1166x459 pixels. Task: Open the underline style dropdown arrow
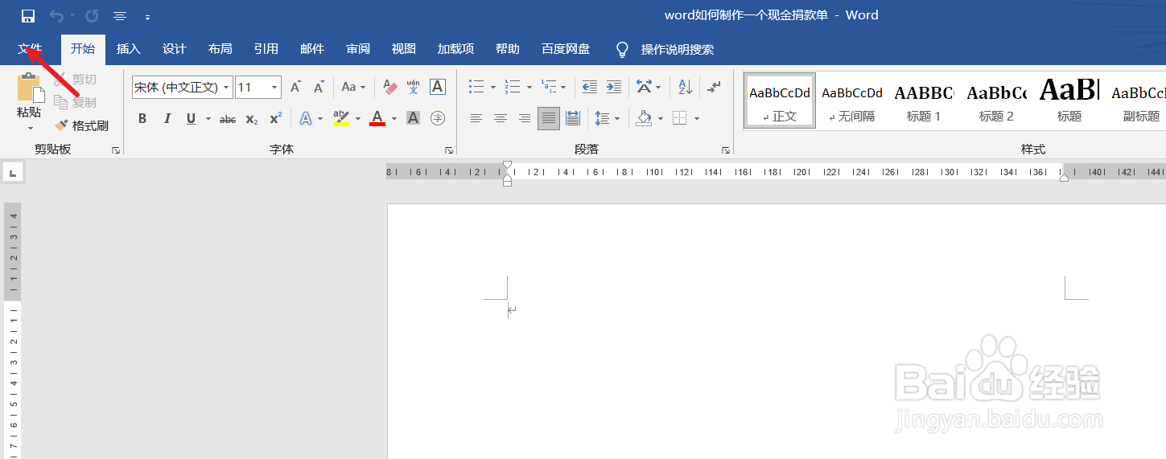point(208,119)
